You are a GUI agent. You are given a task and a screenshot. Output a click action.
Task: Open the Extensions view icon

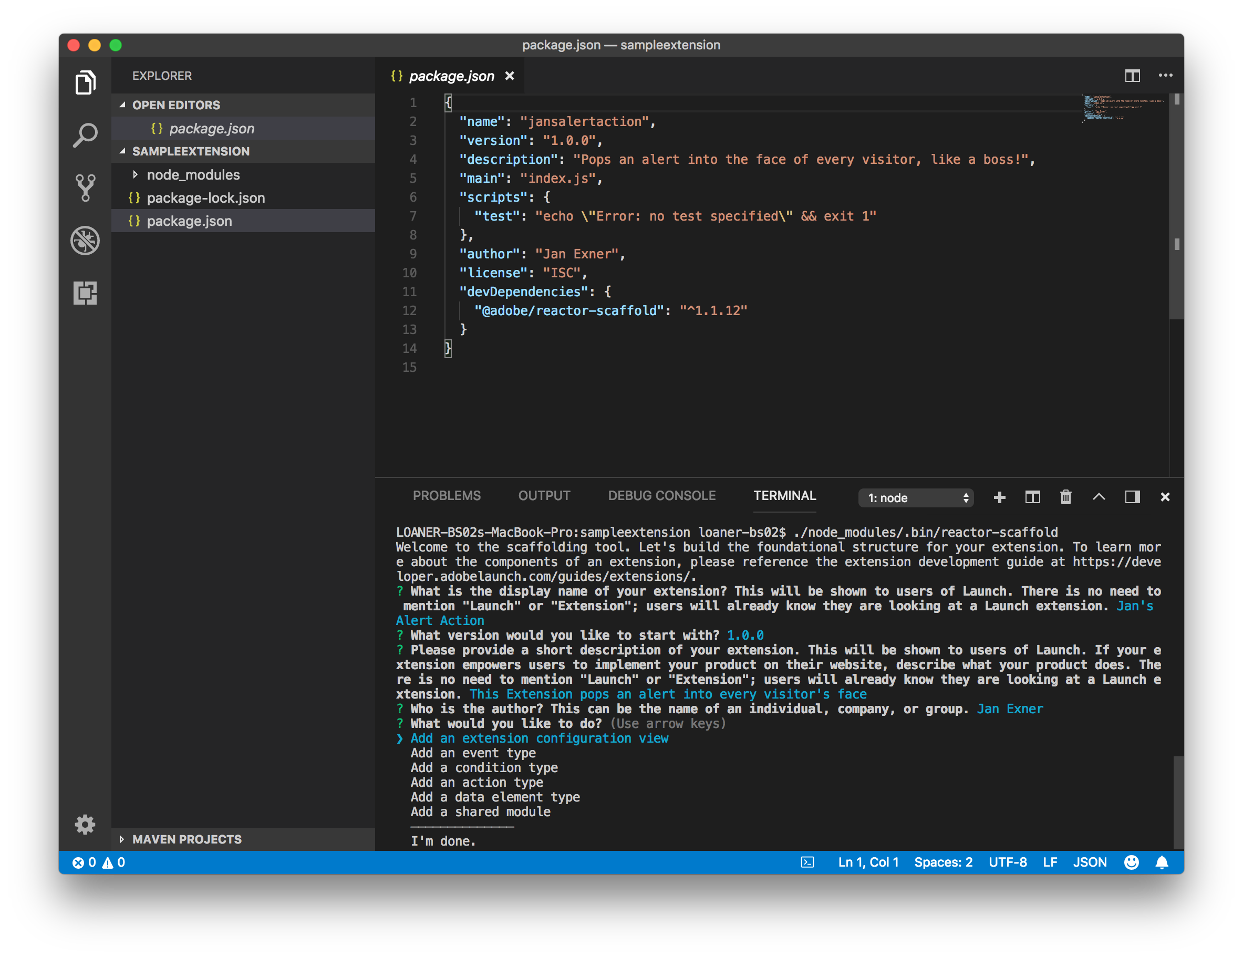point(85,293)
